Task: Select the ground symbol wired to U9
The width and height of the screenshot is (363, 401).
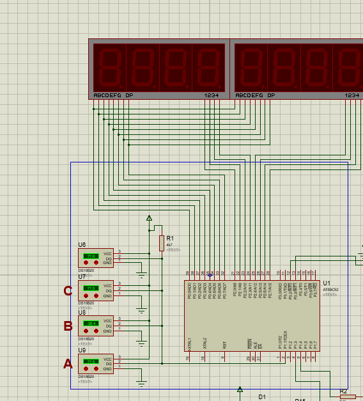Action: [x=141, y=384]
